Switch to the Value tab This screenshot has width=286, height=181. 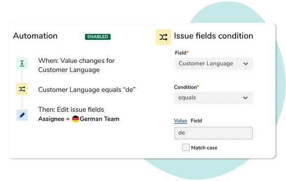[x=180, y=121]
